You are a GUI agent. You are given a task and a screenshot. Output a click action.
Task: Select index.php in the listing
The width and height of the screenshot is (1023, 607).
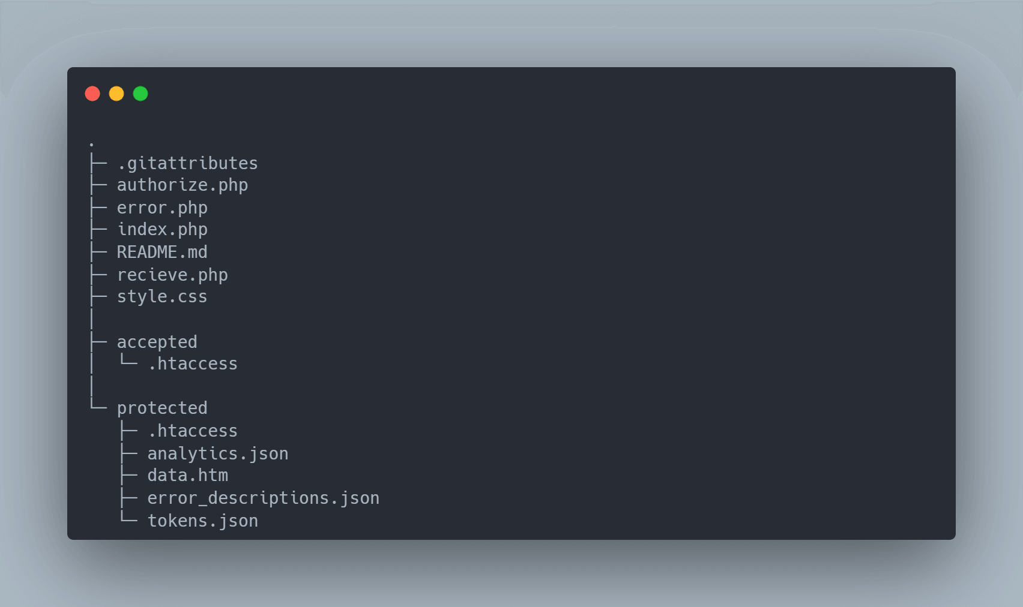[x=162, y=230]
